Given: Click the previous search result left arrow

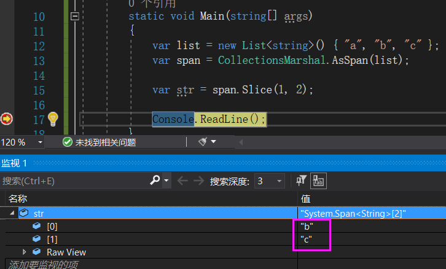Looking at the screenshot, I should click(x=182, y=181).
